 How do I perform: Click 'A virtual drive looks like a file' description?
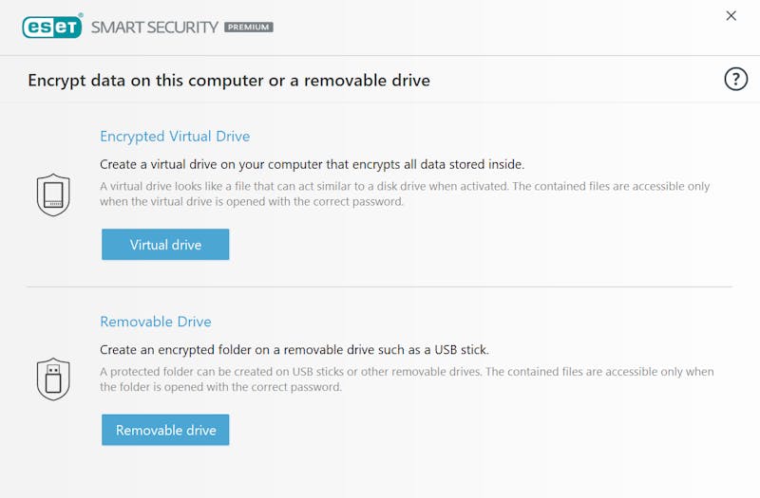[405, 186]
